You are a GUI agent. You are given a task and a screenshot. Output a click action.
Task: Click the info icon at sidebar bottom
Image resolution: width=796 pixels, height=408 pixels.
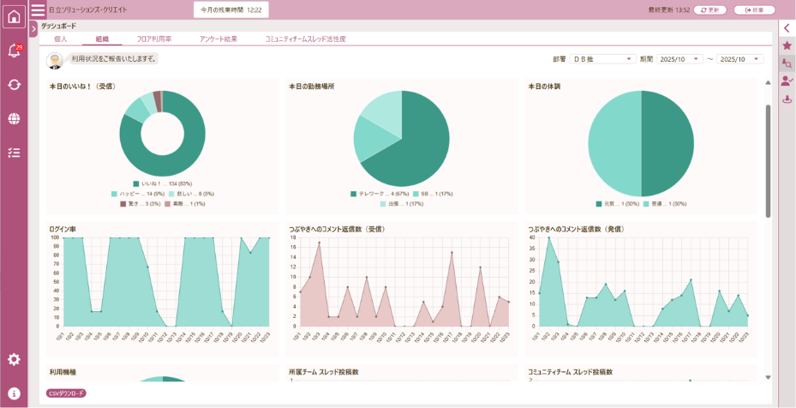coord(14,393)
